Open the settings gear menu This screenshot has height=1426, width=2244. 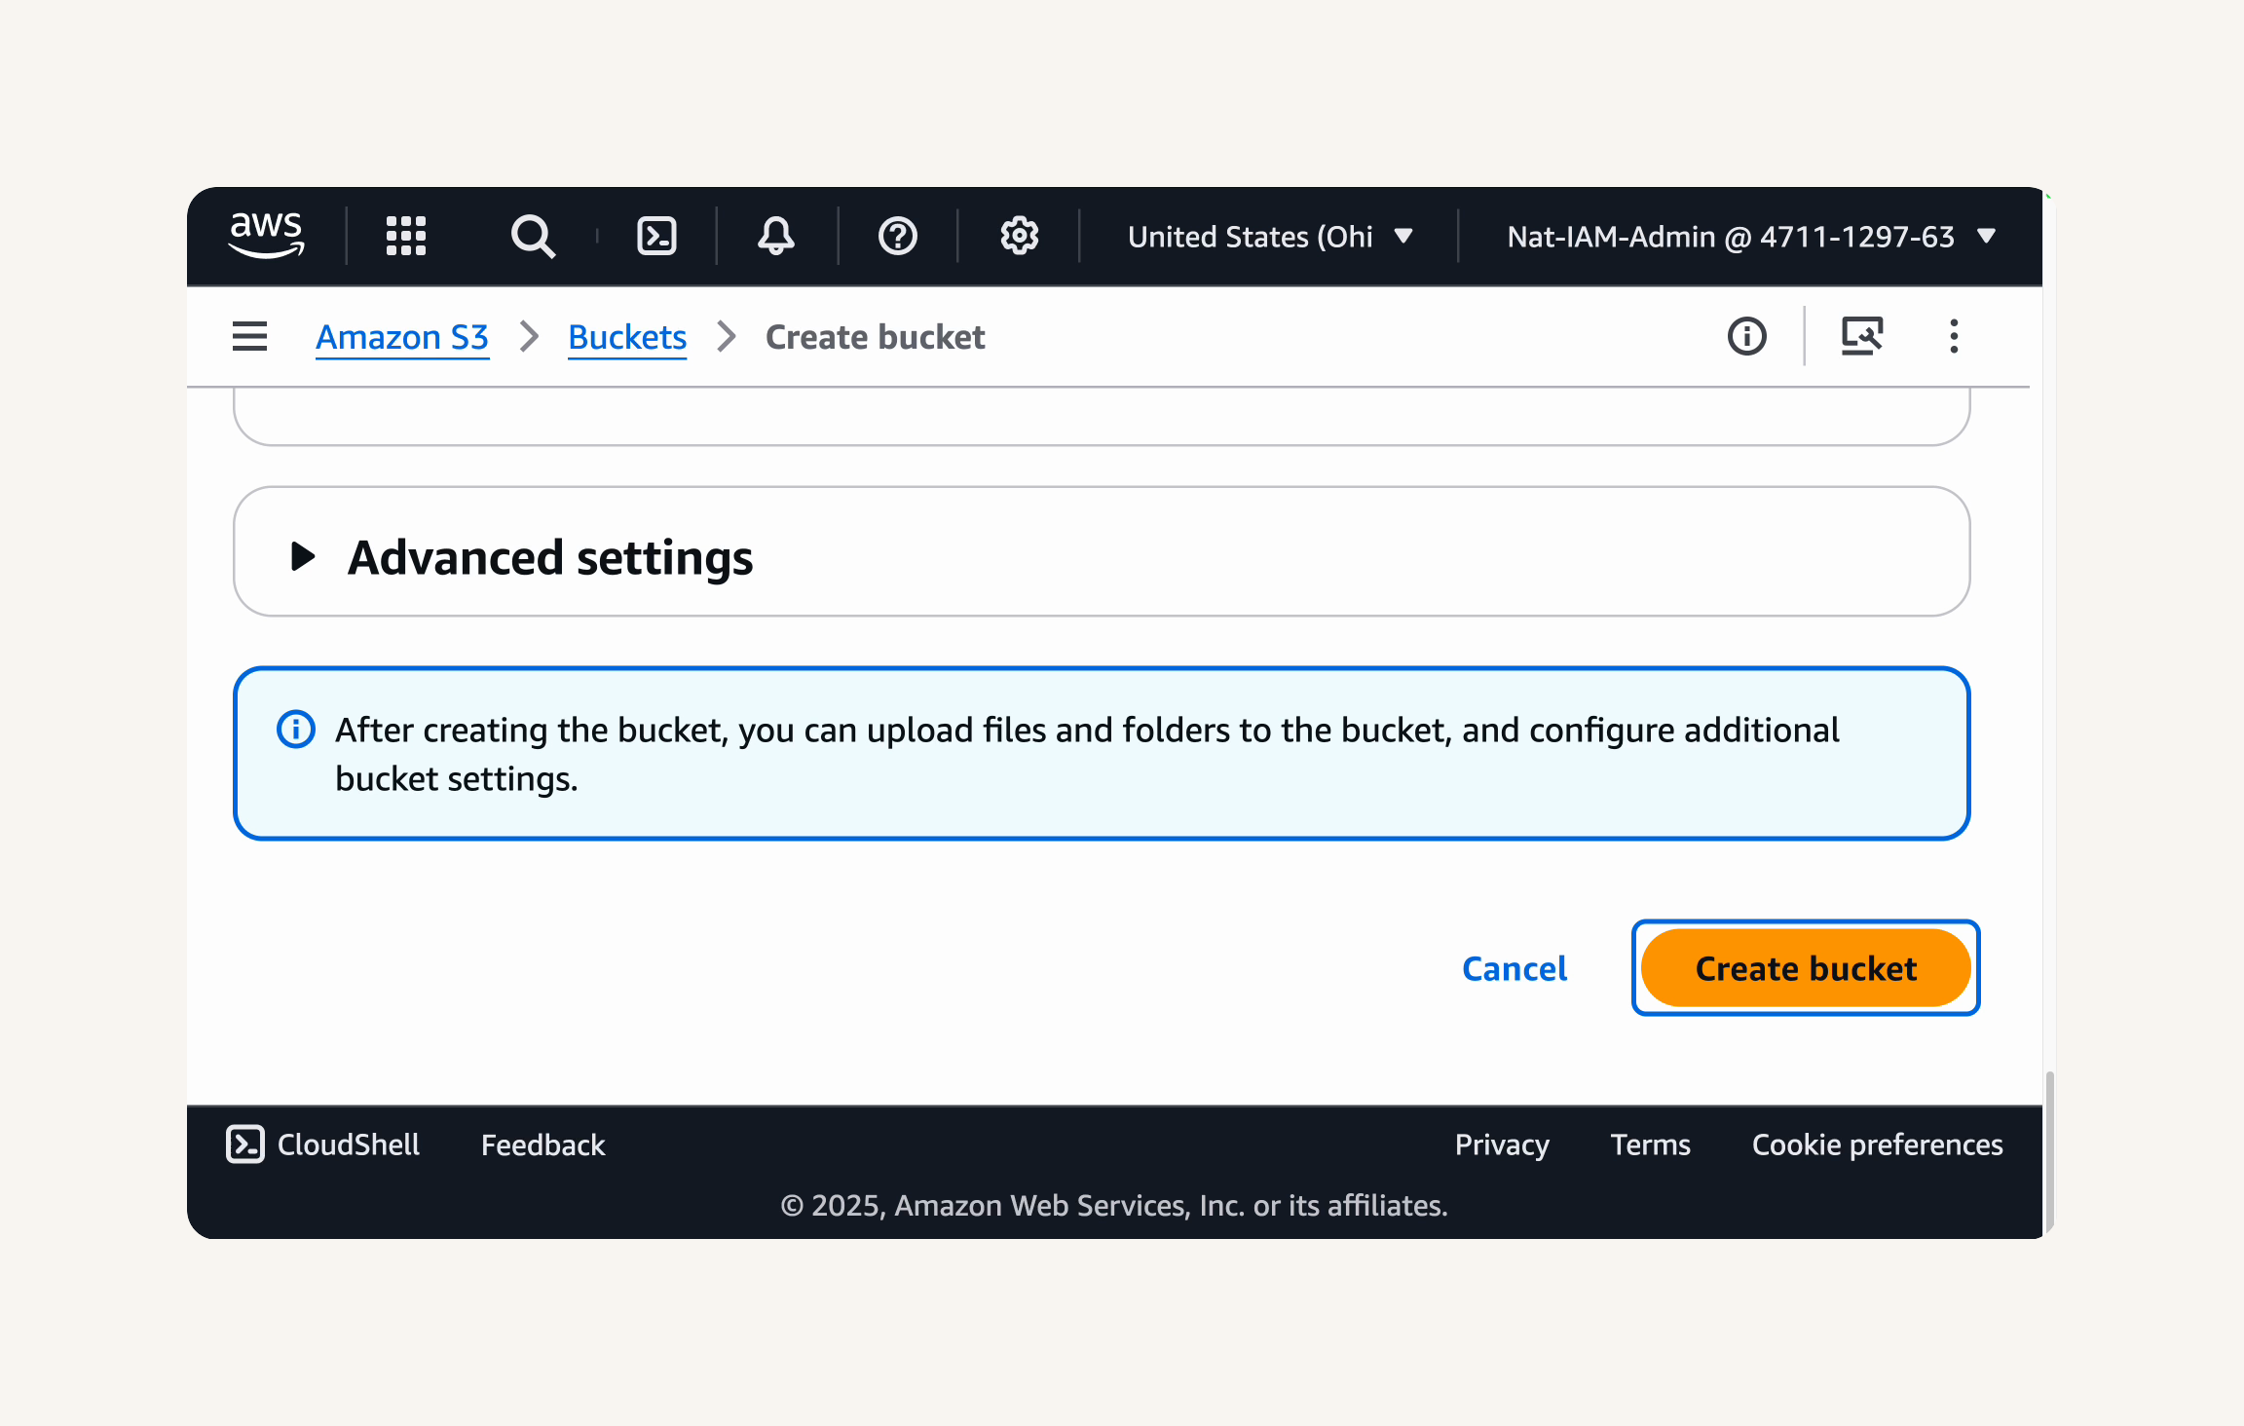[1019, 236]
